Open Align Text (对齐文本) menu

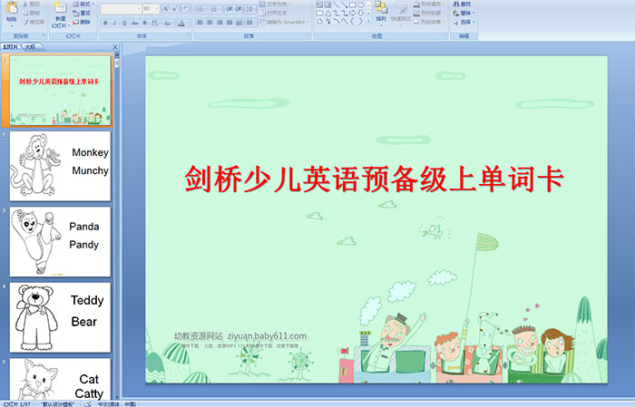point(276,13)
